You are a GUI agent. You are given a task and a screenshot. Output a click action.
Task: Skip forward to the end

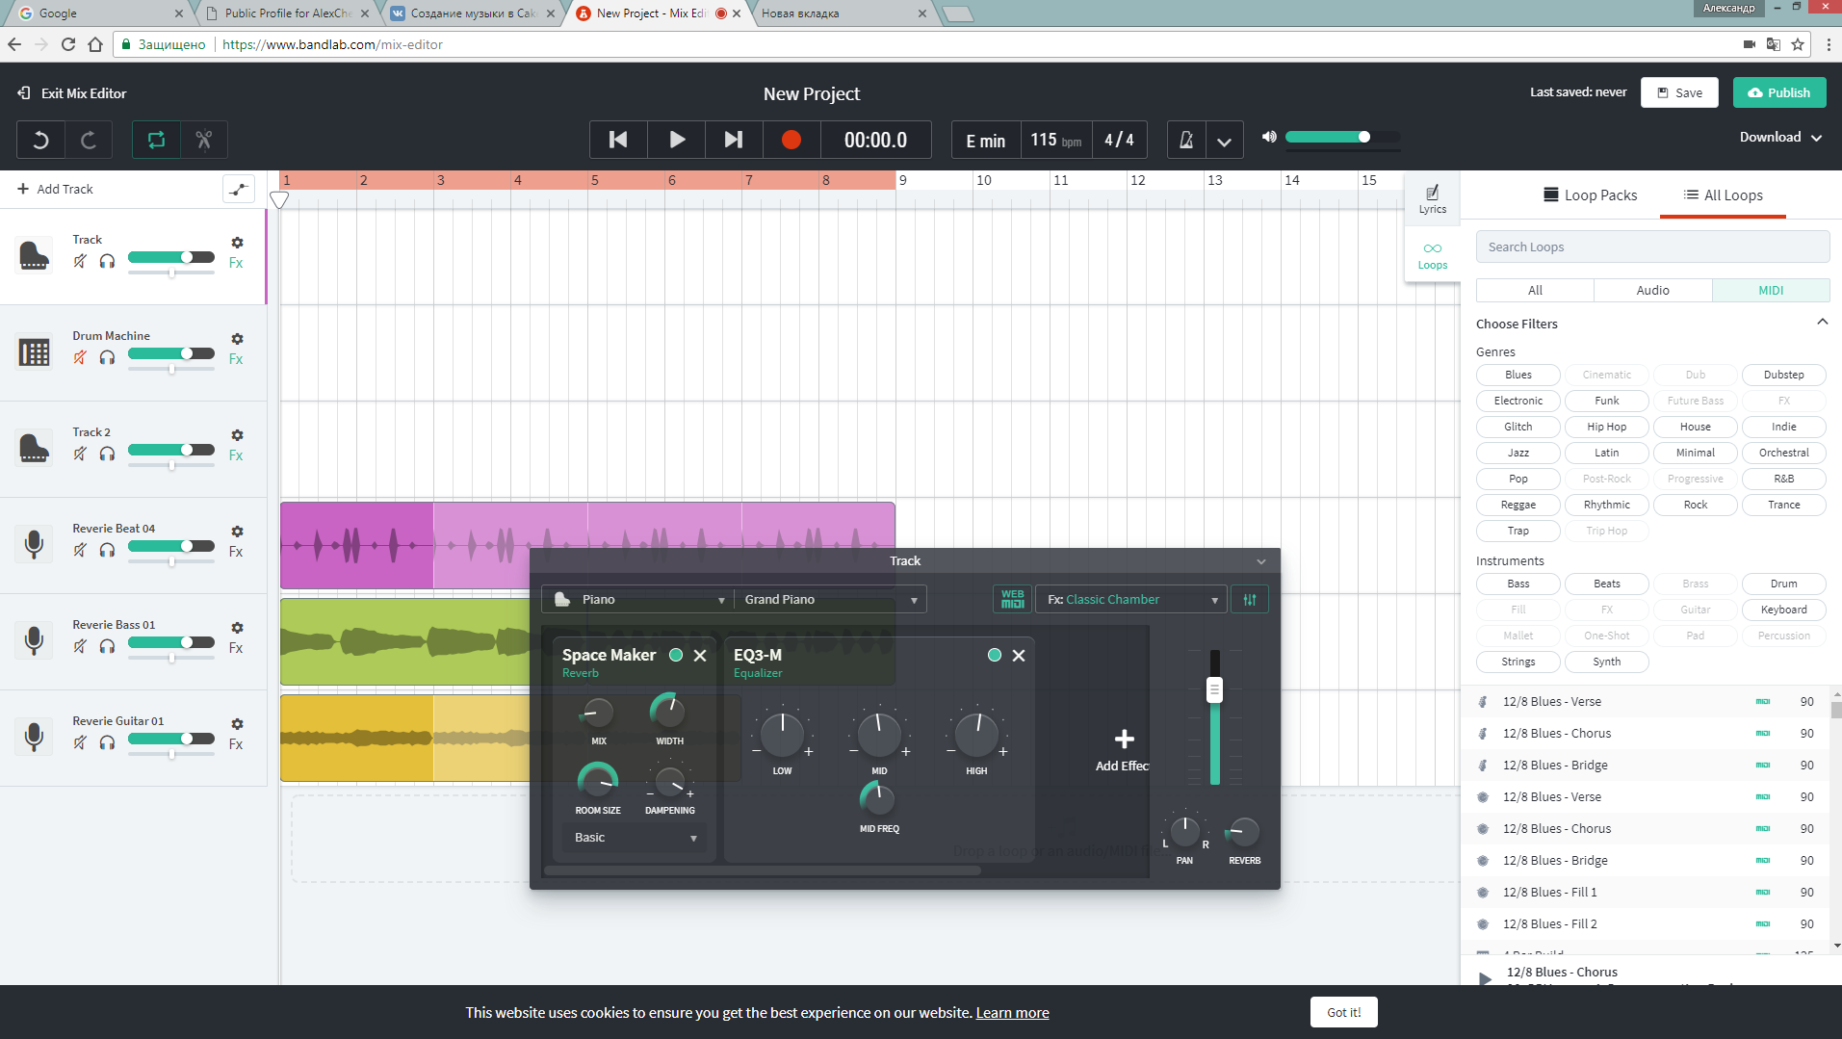(x=734, y=140)
